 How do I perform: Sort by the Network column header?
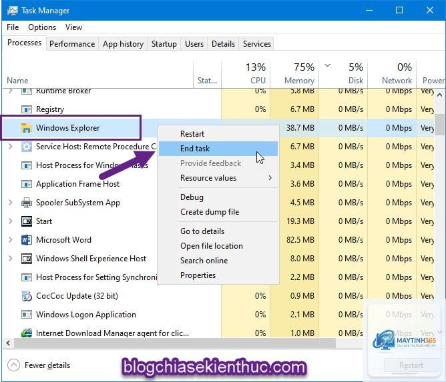(x=392, y=74)
